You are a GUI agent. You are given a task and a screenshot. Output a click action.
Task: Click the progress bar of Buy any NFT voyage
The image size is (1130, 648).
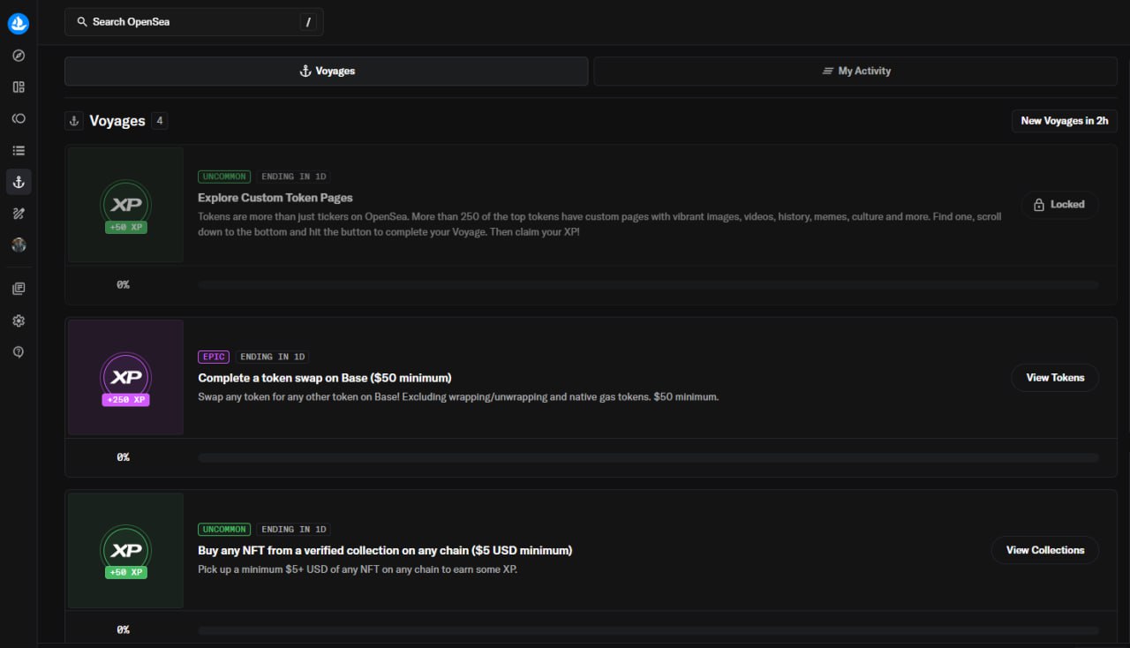click(649, 630)
